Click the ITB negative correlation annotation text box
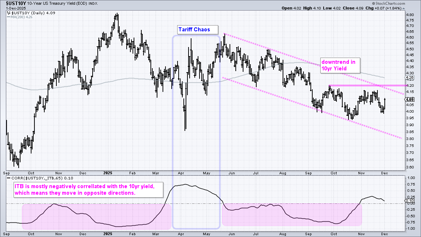421x237 pixels. pyautogui.click(x=88, y=190)
